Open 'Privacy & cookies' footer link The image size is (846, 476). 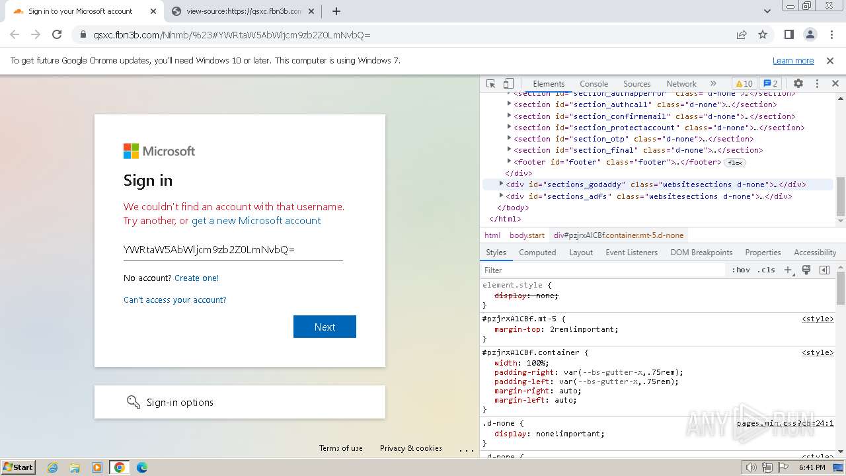click(411, 448)
